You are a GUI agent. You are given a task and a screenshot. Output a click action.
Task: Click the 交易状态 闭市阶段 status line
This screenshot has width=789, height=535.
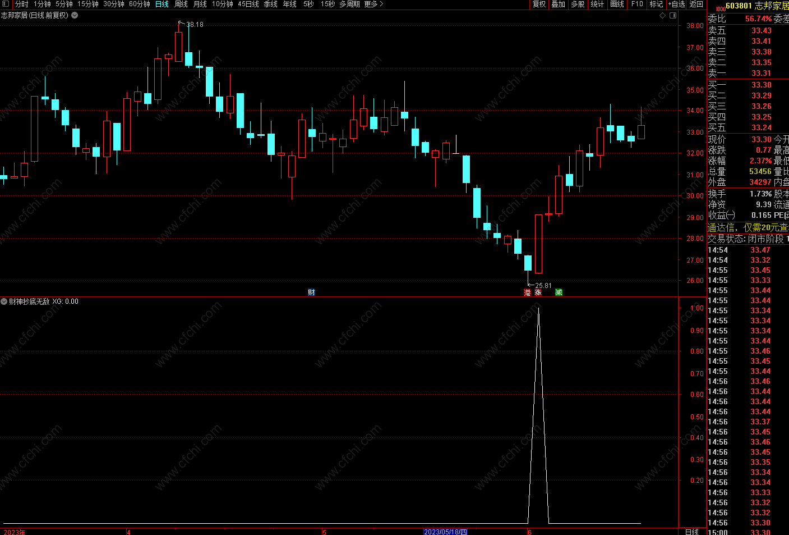[748, 239]
